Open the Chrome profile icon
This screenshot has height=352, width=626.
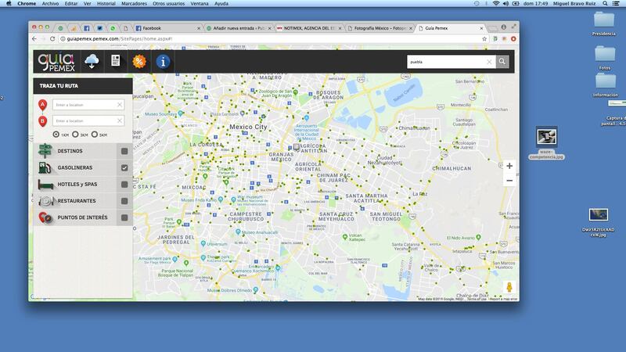click(504, 27)
